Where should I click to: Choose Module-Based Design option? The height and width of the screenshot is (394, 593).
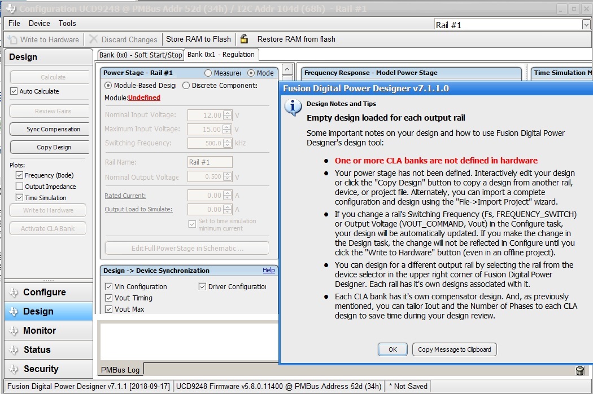pyautogui.click(x=108, y=86)
